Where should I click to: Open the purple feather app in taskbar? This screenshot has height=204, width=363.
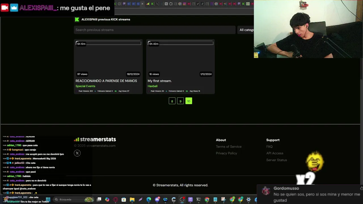(x=140, y=199)
